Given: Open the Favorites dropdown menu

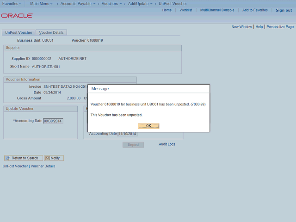Looking at the screenshot, I should point(12,4).
